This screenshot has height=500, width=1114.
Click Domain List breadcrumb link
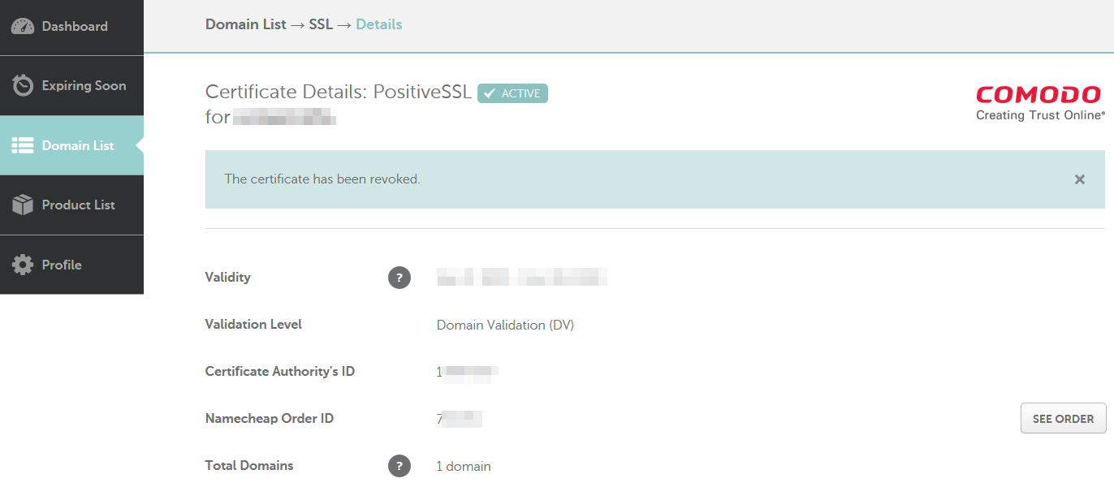click(x=245, y=24)
